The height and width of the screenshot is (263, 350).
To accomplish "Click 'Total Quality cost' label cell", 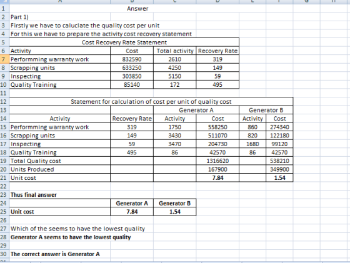I will click(x=60, y=161).
